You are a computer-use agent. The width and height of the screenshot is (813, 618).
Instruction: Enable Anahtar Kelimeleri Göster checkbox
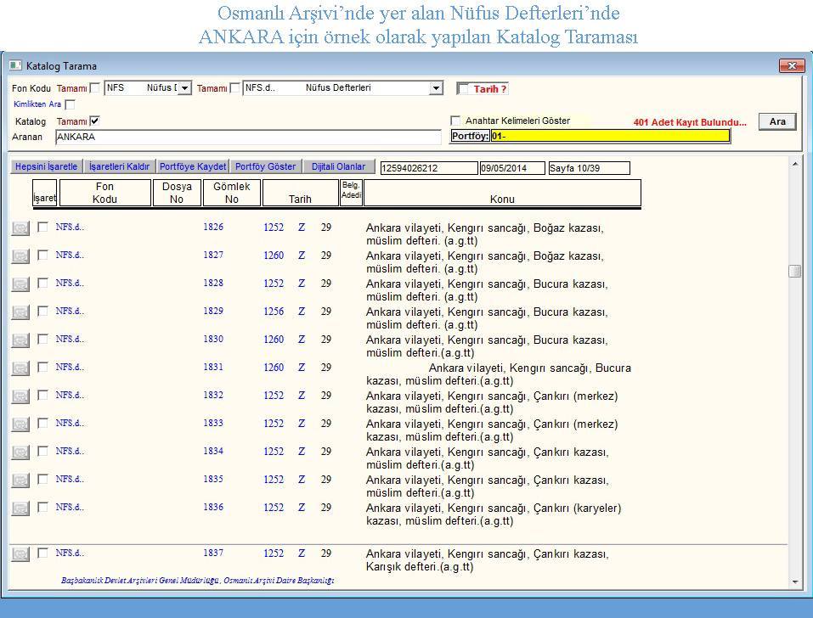(455, 121)
